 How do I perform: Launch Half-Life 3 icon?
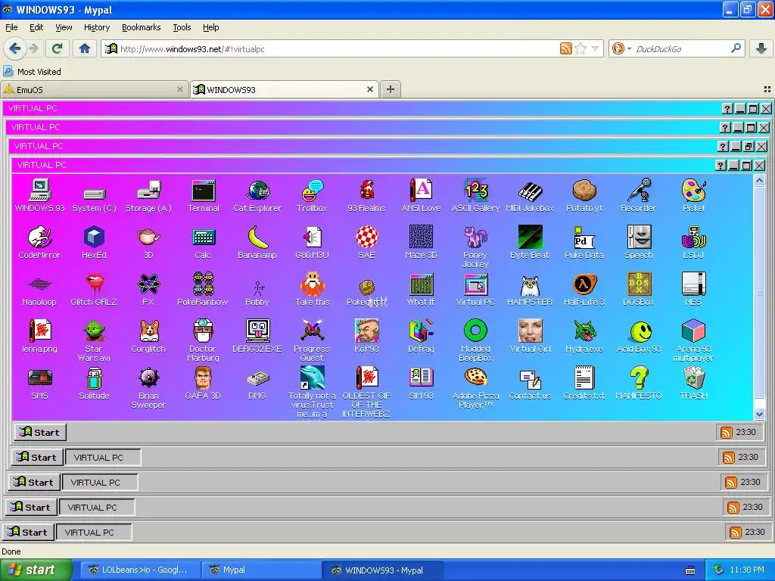(x=584, y=290)
